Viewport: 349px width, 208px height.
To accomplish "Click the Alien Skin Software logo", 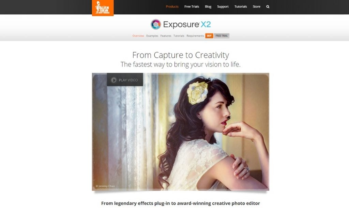I will (102, 7).
